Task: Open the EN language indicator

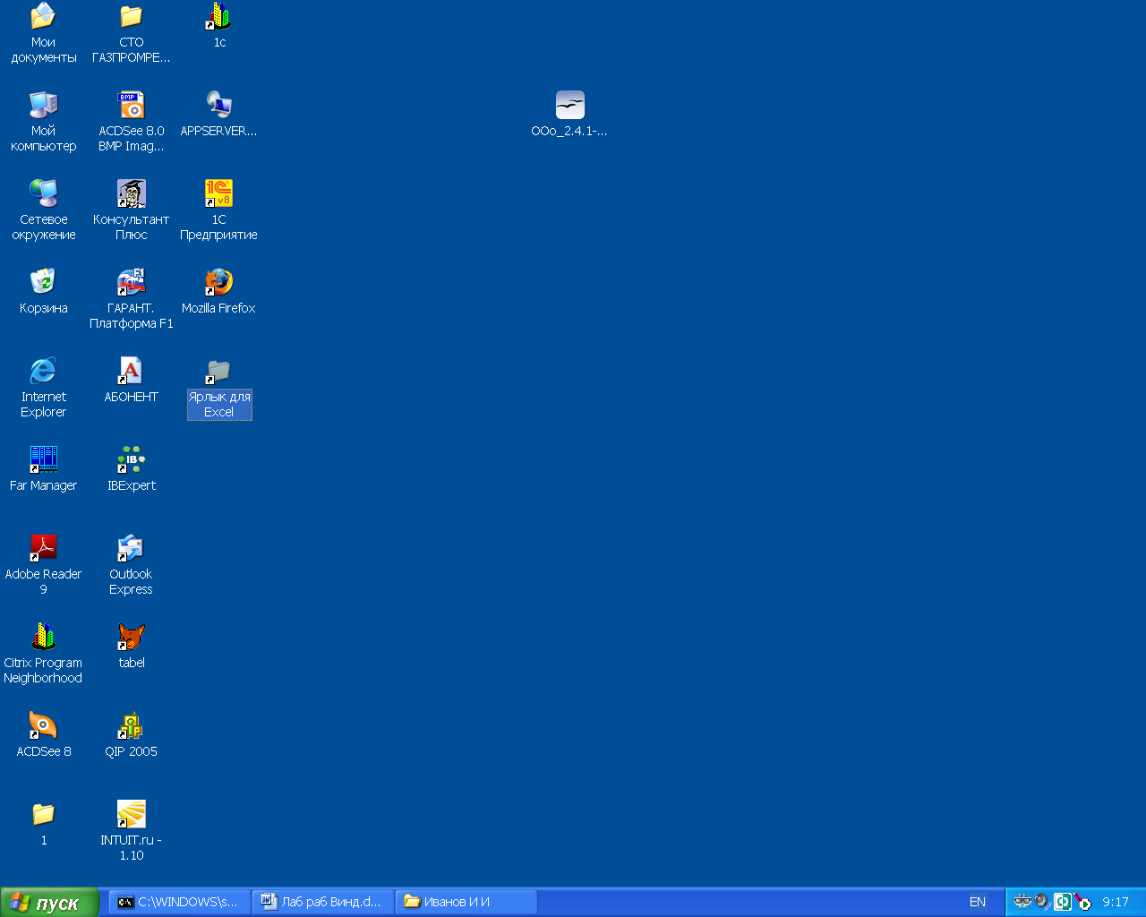Action: (978, 903)
